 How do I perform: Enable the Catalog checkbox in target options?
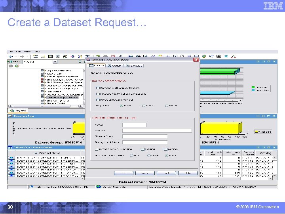[x=142, y=149]
